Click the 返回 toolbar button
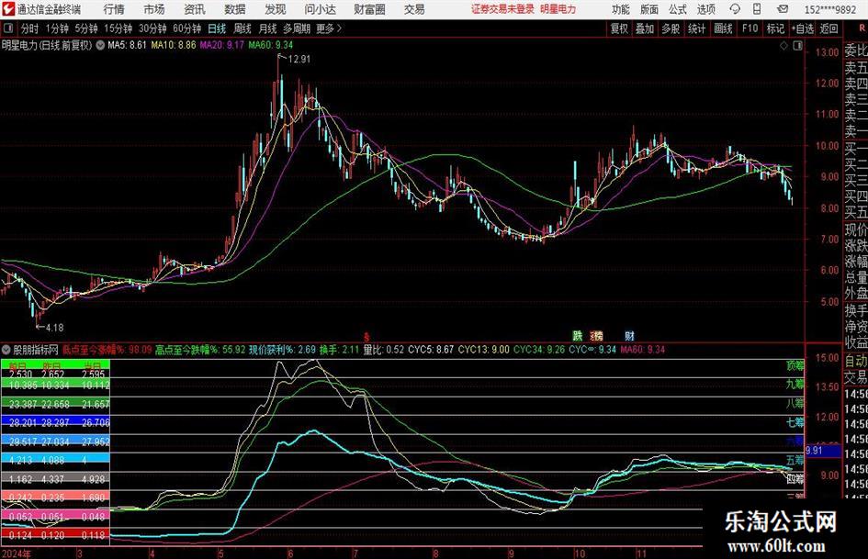The image size is (868, 559). [x=829, y=28]
